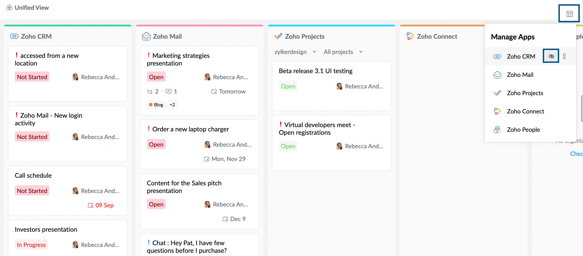Screen dimensions: 583x256
Task: Click the drag handle beside Zoho CRM
Action: (564, 56)
